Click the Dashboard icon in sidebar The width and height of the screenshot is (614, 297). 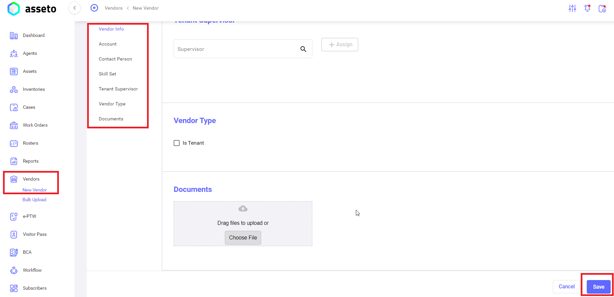pos(14,36)
